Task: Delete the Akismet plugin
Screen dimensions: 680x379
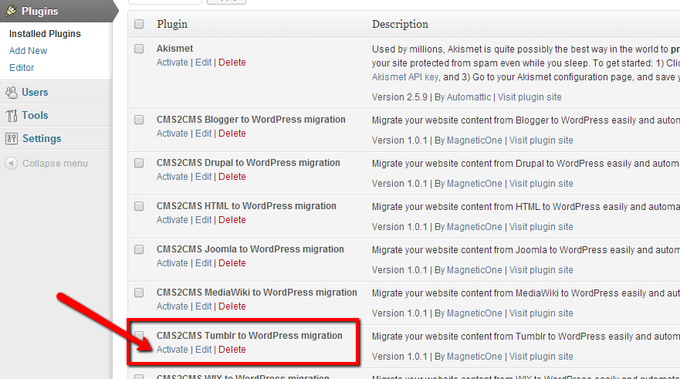Action: pyautogui.click(x=232, y=63)
